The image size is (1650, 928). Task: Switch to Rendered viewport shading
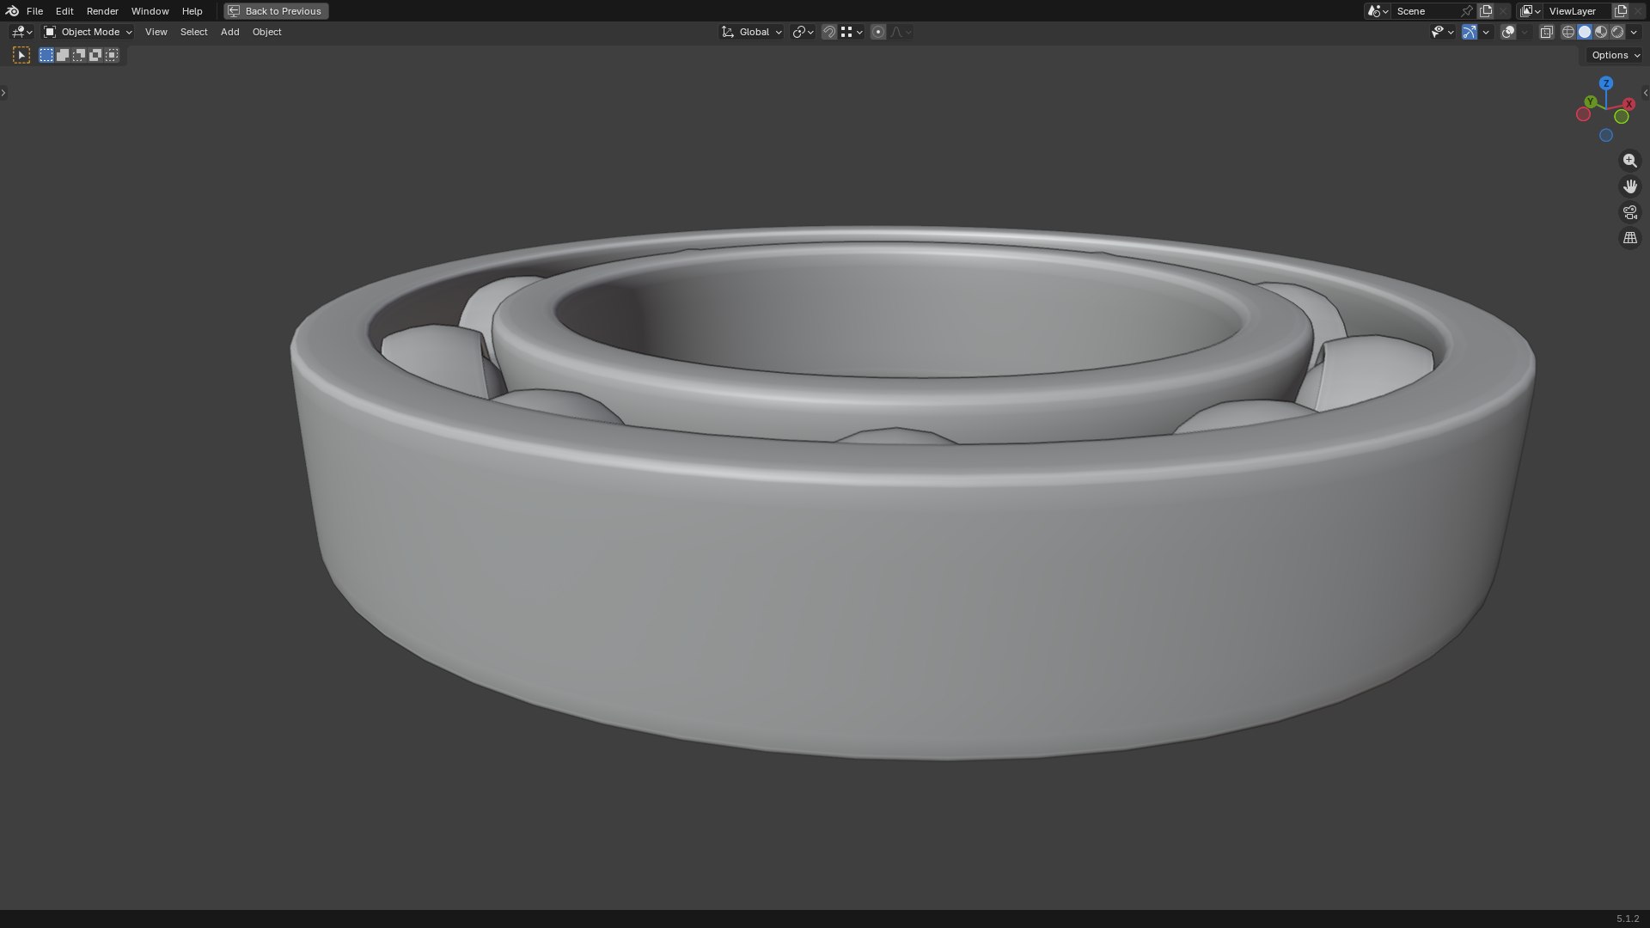(1617, 32)
